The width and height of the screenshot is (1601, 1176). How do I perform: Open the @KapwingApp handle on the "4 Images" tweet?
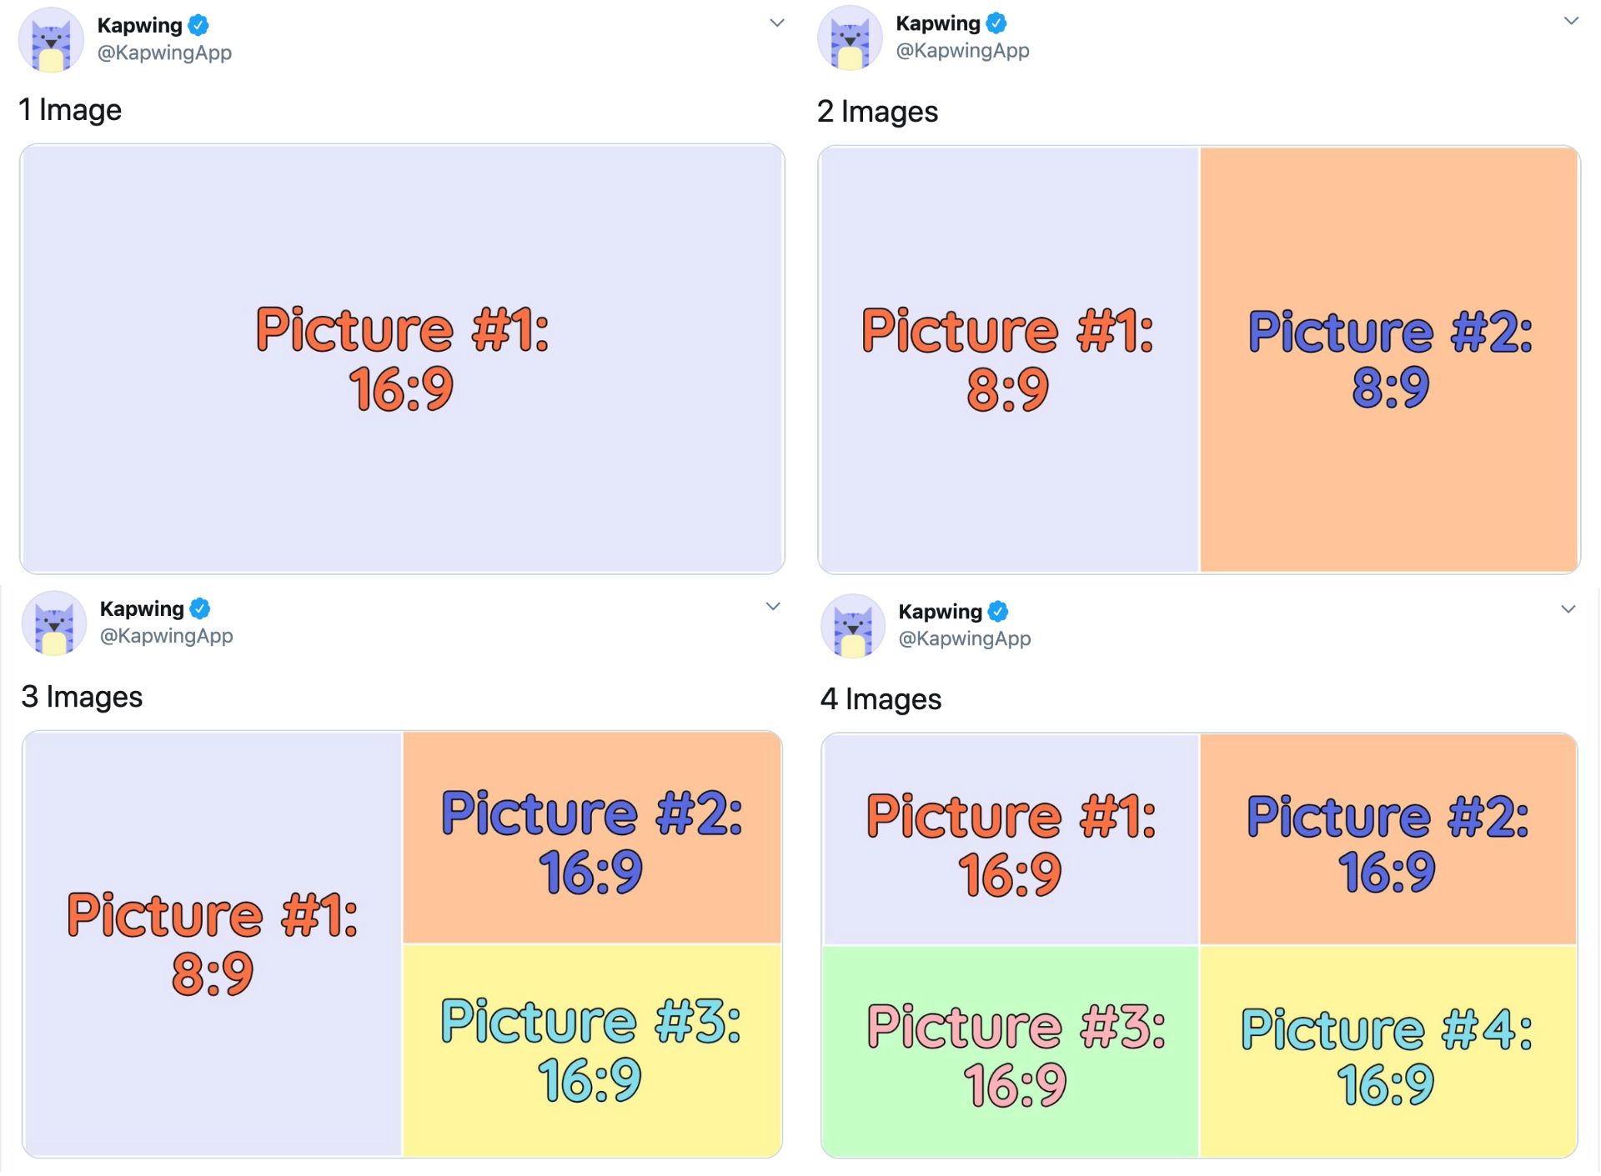964,638
